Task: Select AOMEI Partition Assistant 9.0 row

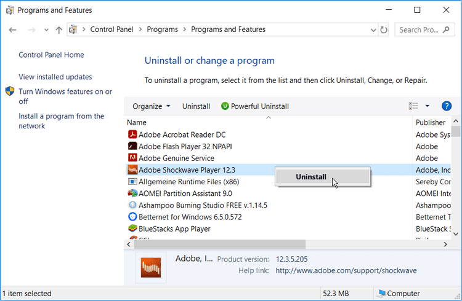Action: 288,193
